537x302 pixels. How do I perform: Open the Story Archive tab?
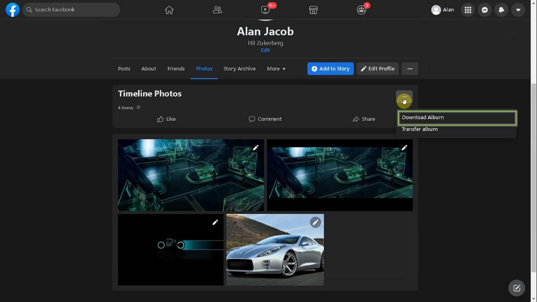240,68
